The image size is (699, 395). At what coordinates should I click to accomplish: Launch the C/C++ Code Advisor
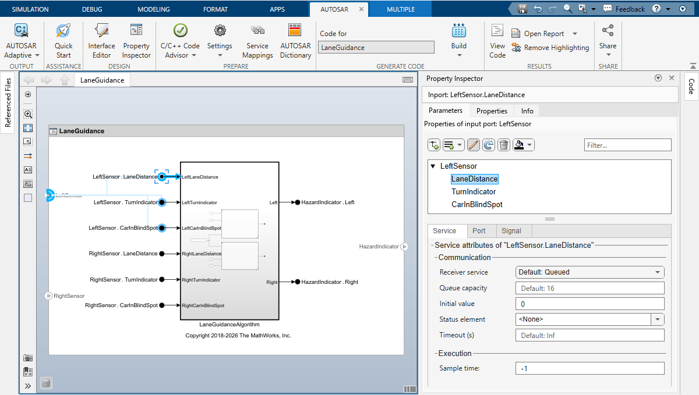pos(180,41)
